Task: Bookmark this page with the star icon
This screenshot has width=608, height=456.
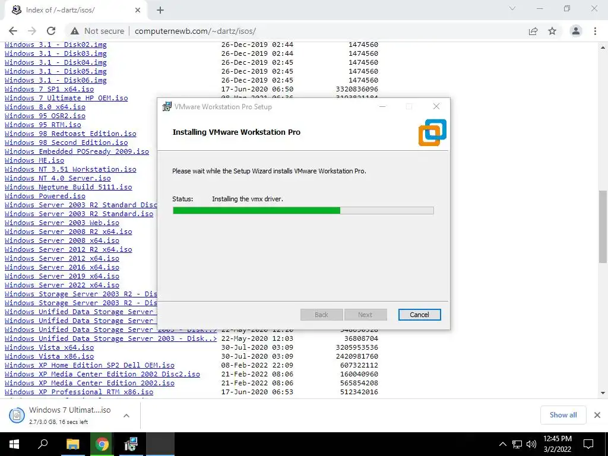Action: click(x=552, y=31)
